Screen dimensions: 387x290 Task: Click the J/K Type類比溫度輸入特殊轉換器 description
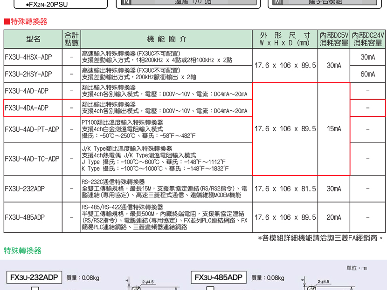(155, 159)
